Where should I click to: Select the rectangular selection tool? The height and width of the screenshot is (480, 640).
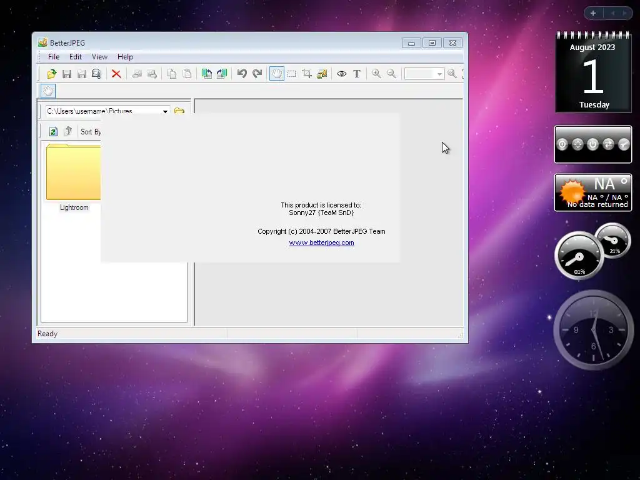[292, 74]
